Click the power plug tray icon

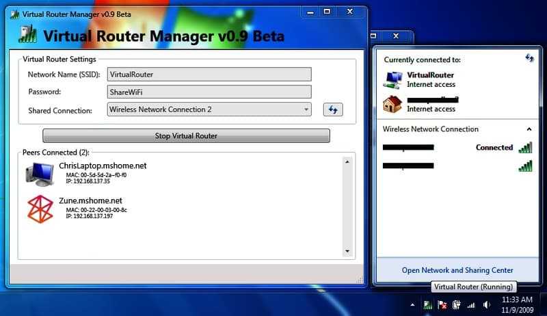point(456,305)
